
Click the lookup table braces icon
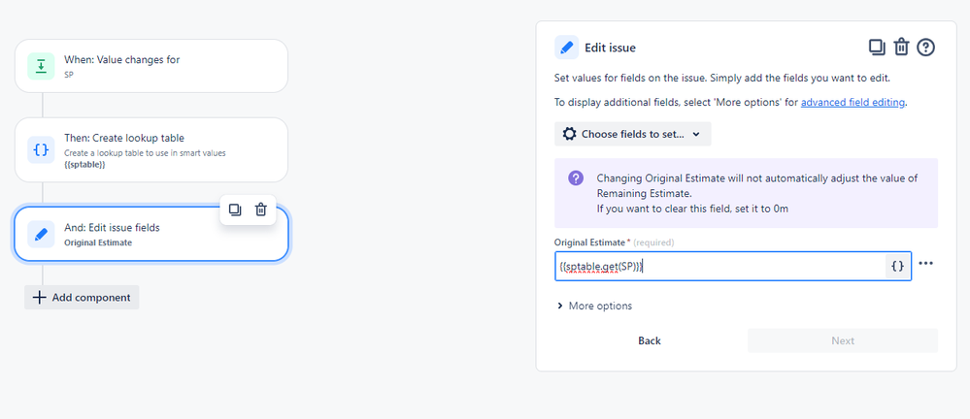click(x=41, y=149)
